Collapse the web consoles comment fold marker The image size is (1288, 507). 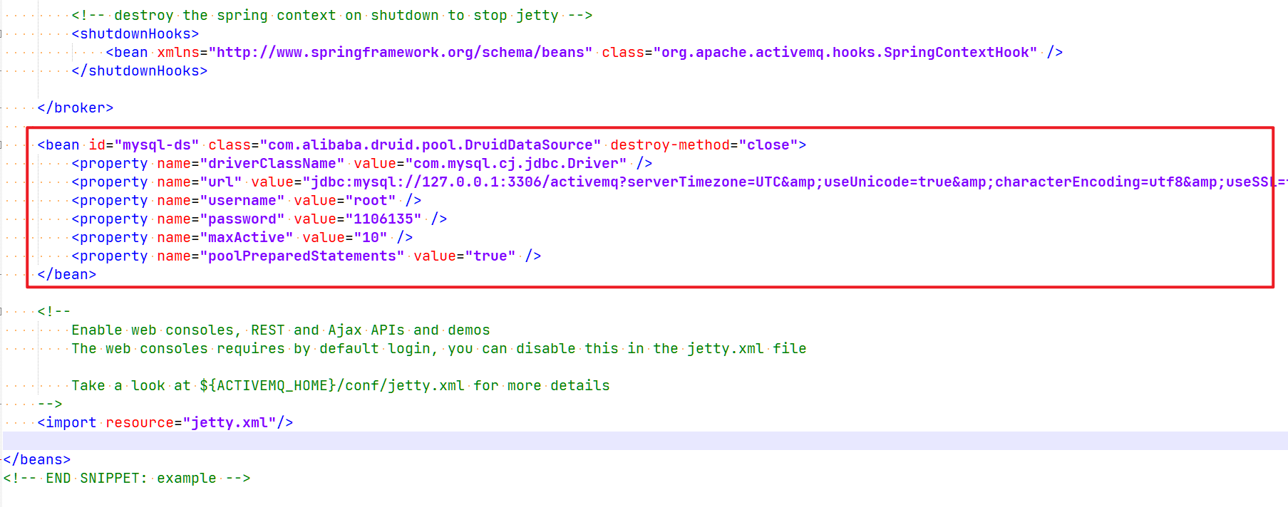point(2,311)
